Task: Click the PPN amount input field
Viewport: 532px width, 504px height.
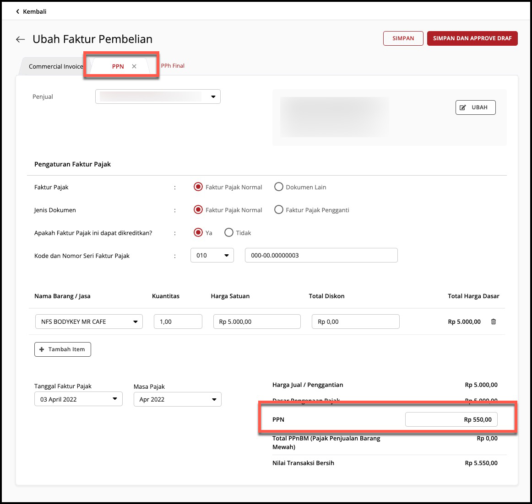Action: (x=451, y=419)
